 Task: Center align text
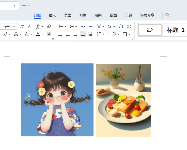[x=68, y=34]
